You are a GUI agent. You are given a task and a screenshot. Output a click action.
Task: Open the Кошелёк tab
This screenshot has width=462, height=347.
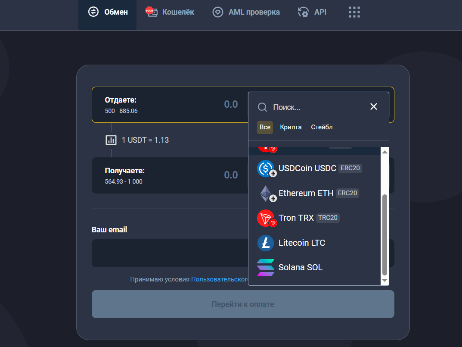[x=170, y=12]
